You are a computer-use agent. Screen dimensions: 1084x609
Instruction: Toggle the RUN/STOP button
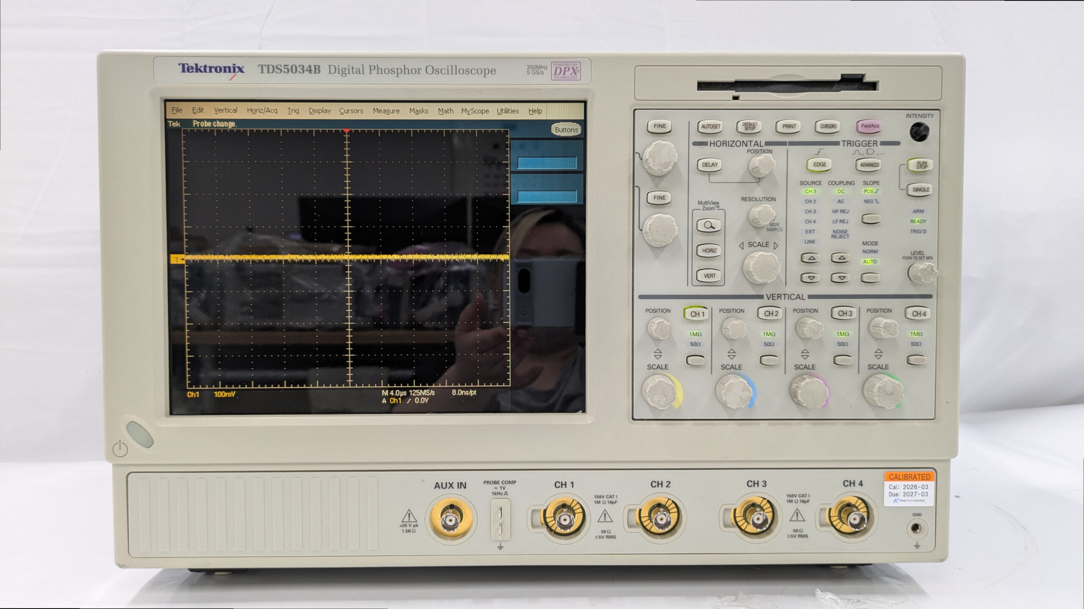pos(921,165)
